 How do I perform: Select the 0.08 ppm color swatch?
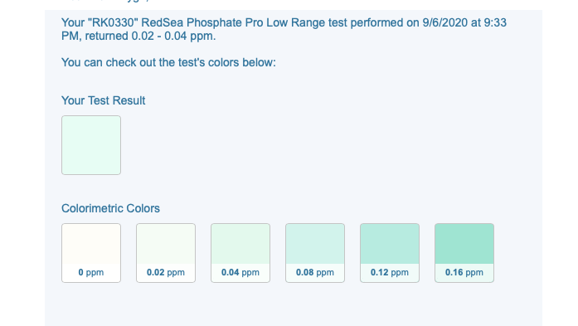pyautogui.click(x=315, y=253)
